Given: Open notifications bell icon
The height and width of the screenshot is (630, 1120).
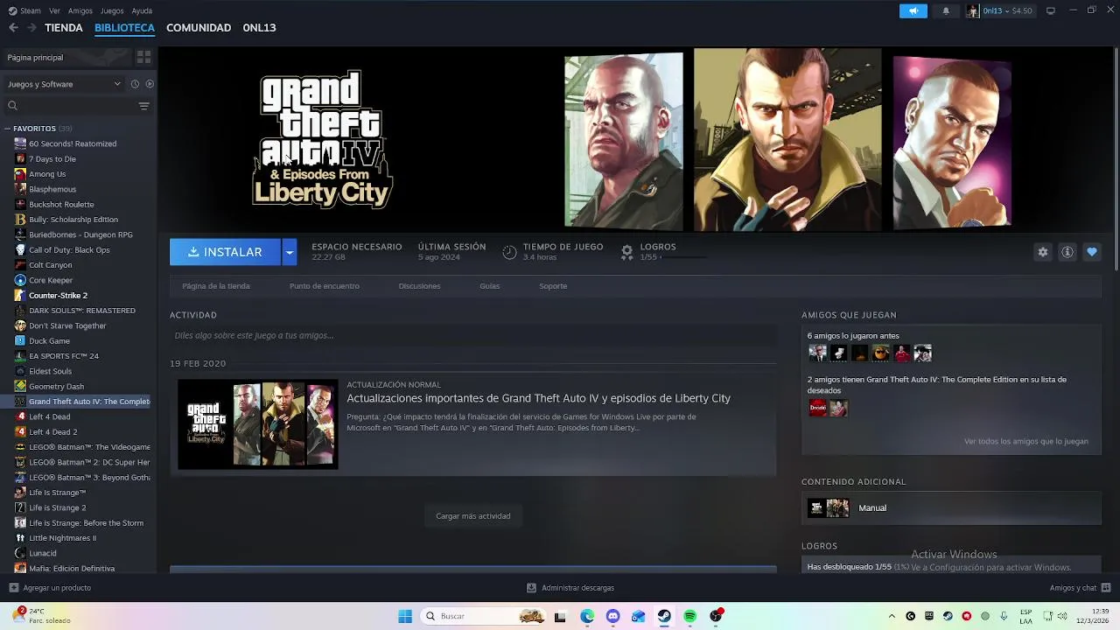Looking at the screenshot, I should [946, 10].
